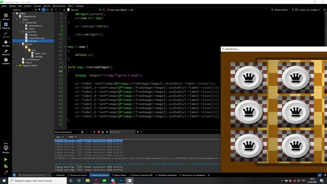
Task: Open the Отладка menu
Action: pos(37,6)
